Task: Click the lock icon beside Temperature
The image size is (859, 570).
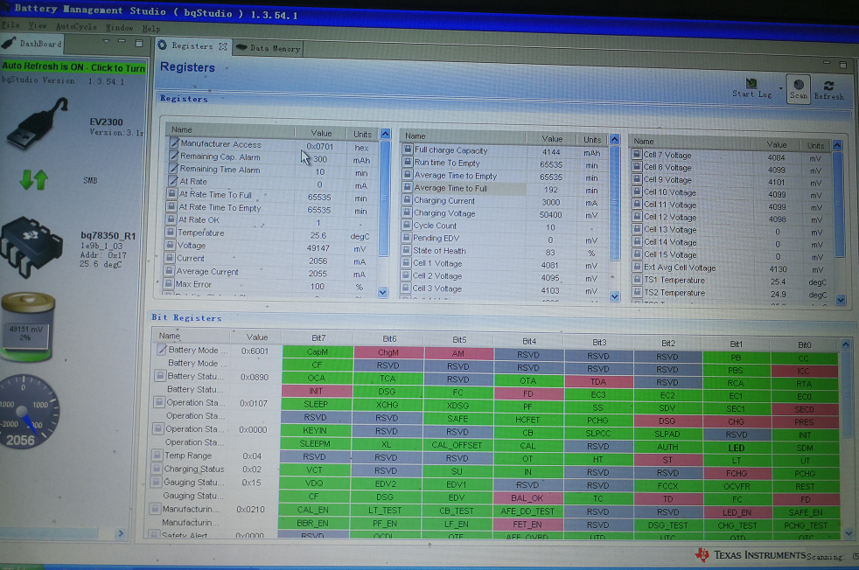Action: pos(171,233)
